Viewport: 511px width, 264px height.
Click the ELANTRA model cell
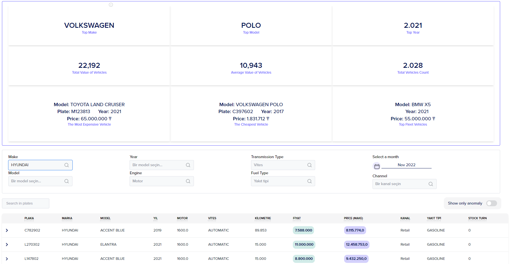(108, 245)
